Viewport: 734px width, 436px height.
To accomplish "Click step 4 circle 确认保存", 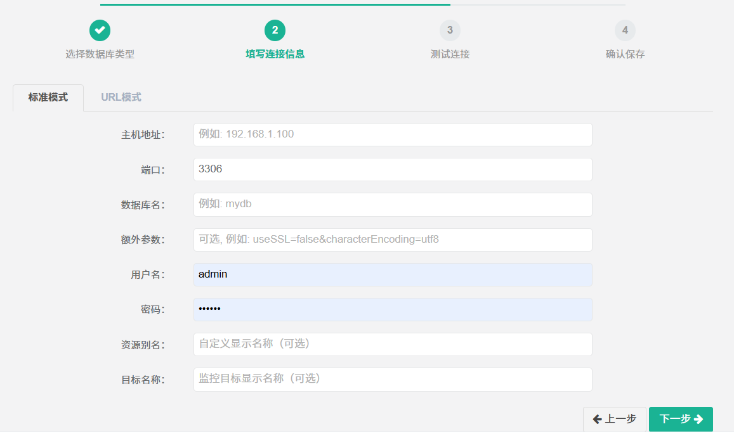I will 625,30.
